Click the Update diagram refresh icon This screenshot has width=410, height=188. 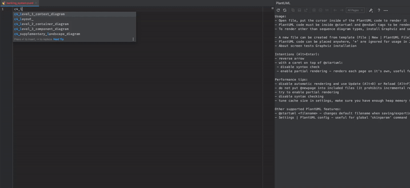(x=278, y=10)
